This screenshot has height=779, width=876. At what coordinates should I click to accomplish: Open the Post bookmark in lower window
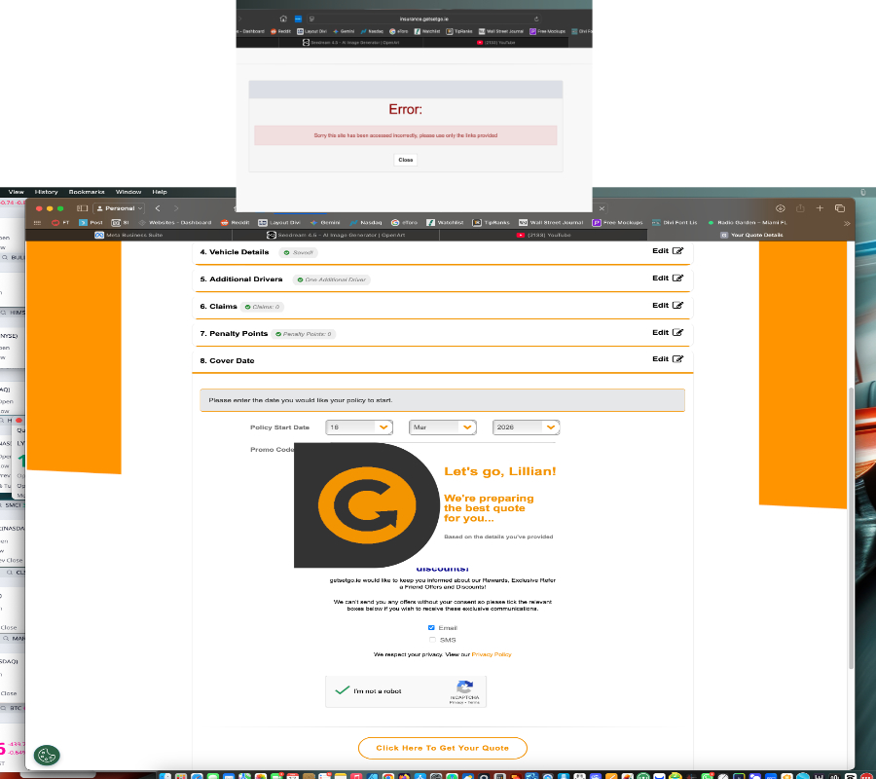pos(91,222)
